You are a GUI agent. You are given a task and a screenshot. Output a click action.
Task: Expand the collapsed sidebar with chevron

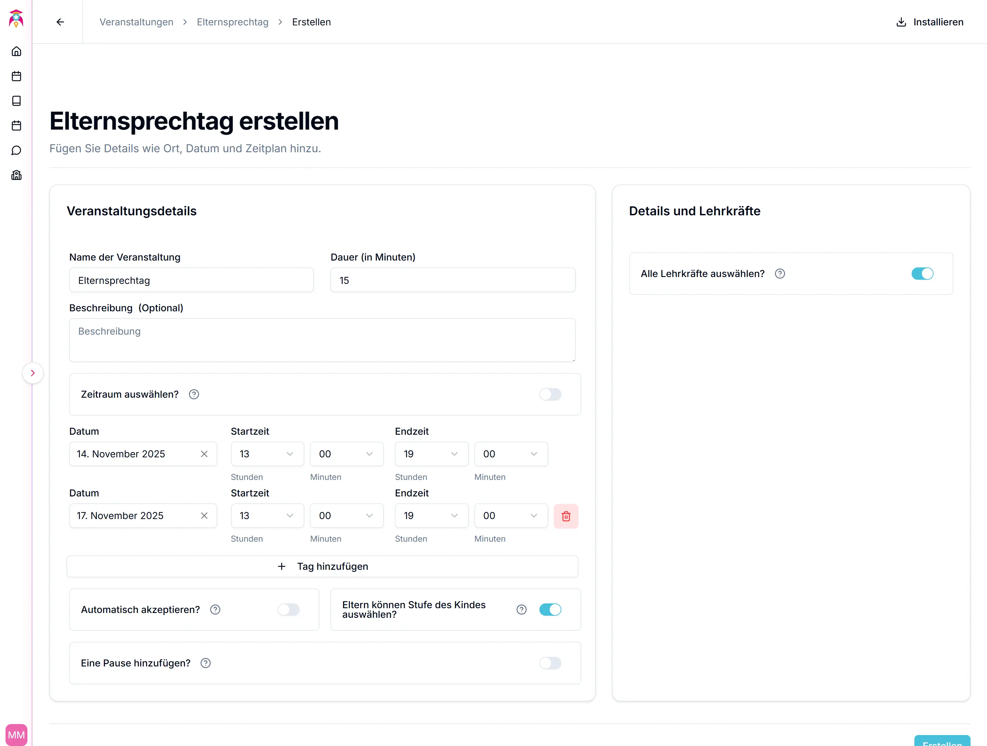[33, 373]
